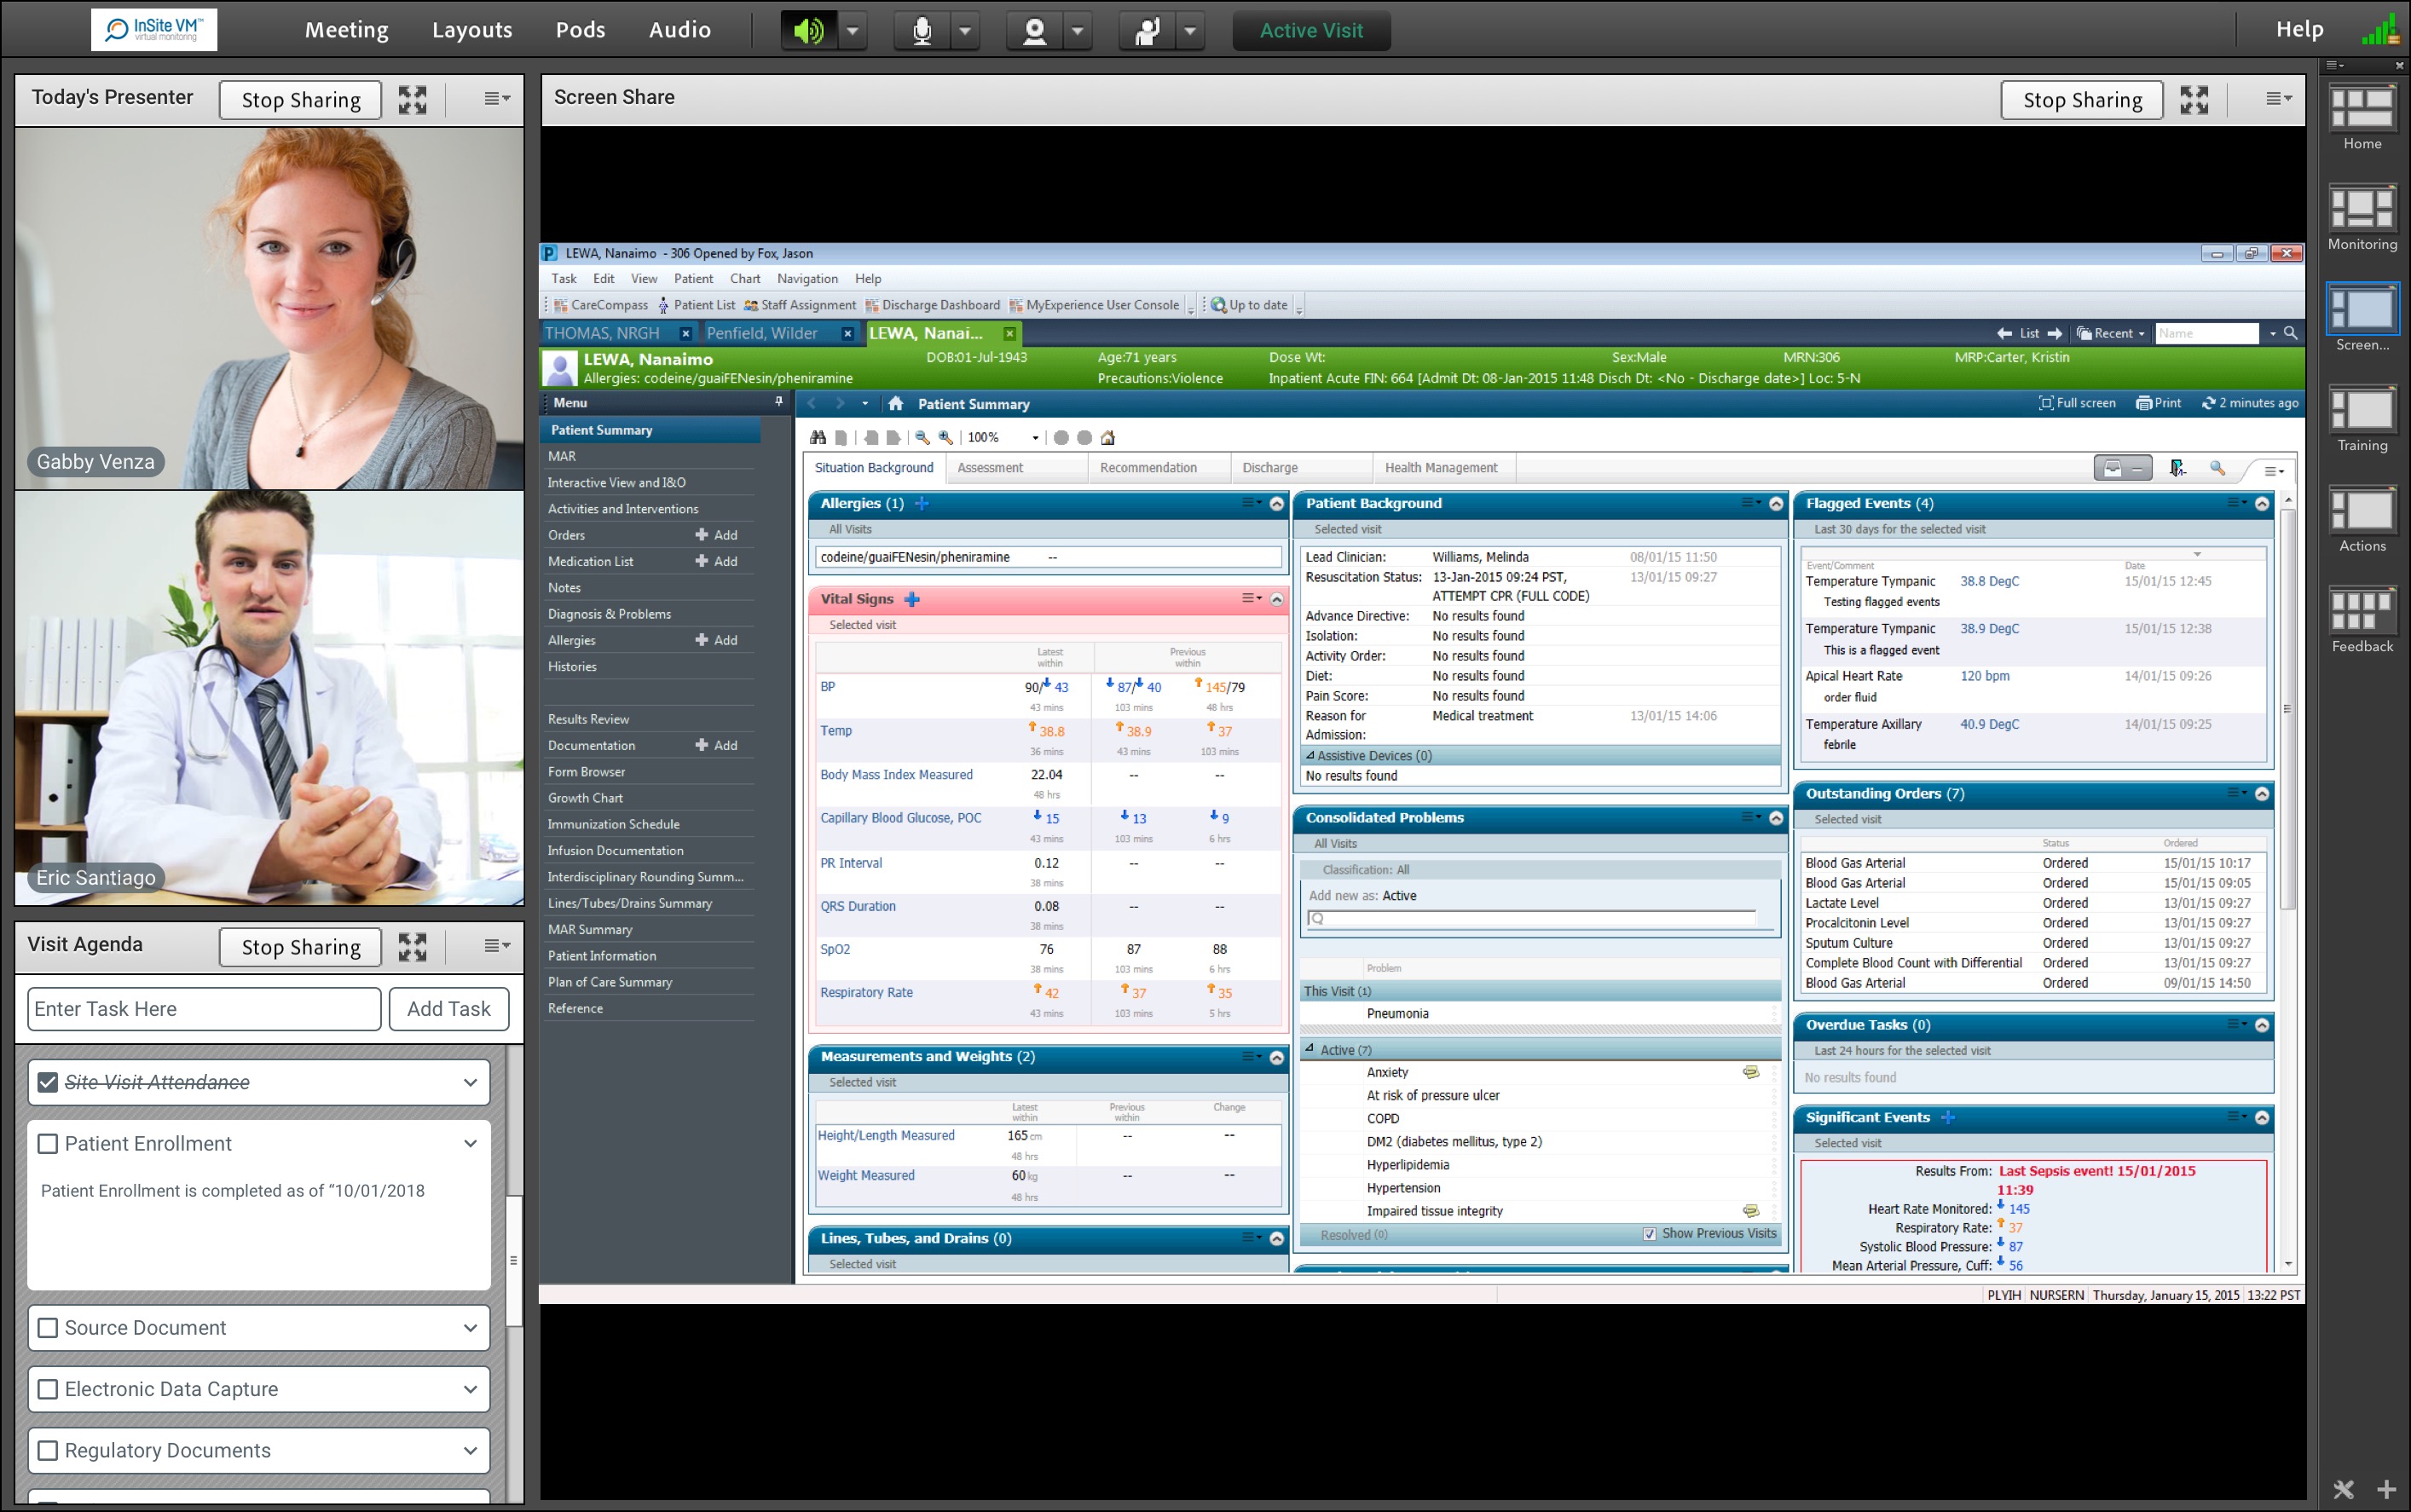Image resolution: width=2411 pixels, height=1512 pixels.
Task: Click Stop Sharing in Screen Share pod
Action: tap(2082, 100)
